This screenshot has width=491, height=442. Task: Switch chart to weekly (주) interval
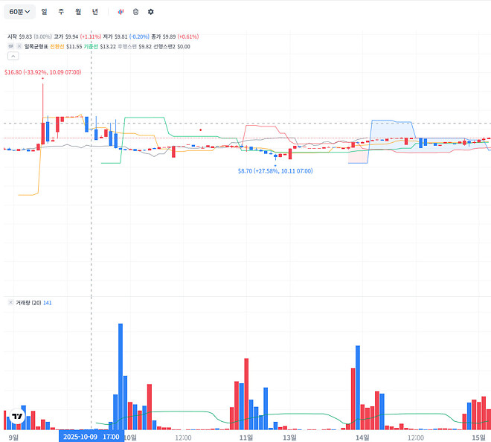(60, 12)
